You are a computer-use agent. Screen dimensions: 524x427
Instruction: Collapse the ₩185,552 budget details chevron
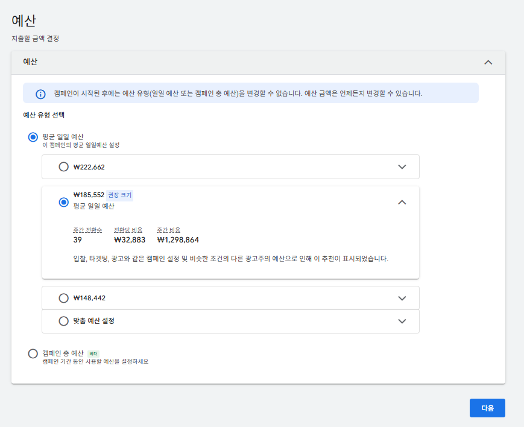tap(402, 203)
